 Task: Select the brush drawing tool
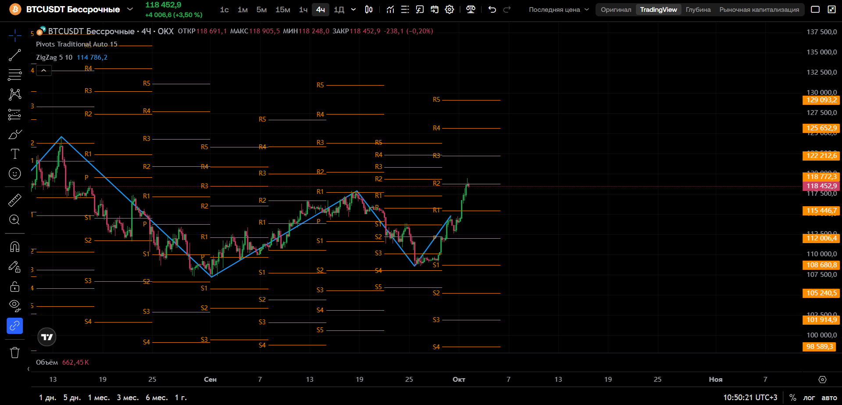coord(15,134)
